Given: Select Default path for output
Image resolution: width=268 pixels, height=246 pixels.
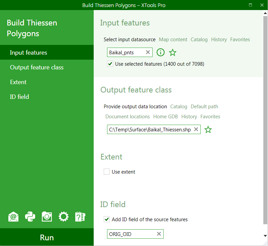Looking at the screenshot, I should (x=204, y=107).
